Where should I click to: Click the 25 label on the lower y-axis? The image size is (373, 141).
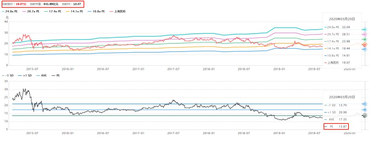click(x=7, y=97)
